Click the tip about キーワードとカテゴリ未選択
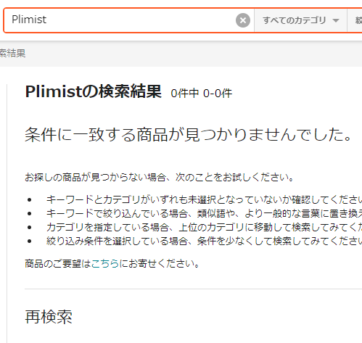 (204, 199)
